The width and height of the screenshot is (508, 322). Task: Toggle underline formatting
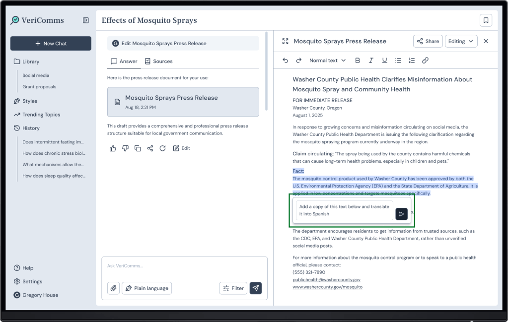384,61
